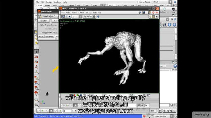Select Create shelf tab
The image size is (211, 118).
tap(39, 6)
